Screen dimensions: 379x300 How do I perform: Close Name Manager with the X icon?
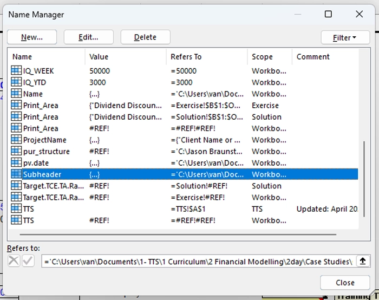[x=359, y=14]
